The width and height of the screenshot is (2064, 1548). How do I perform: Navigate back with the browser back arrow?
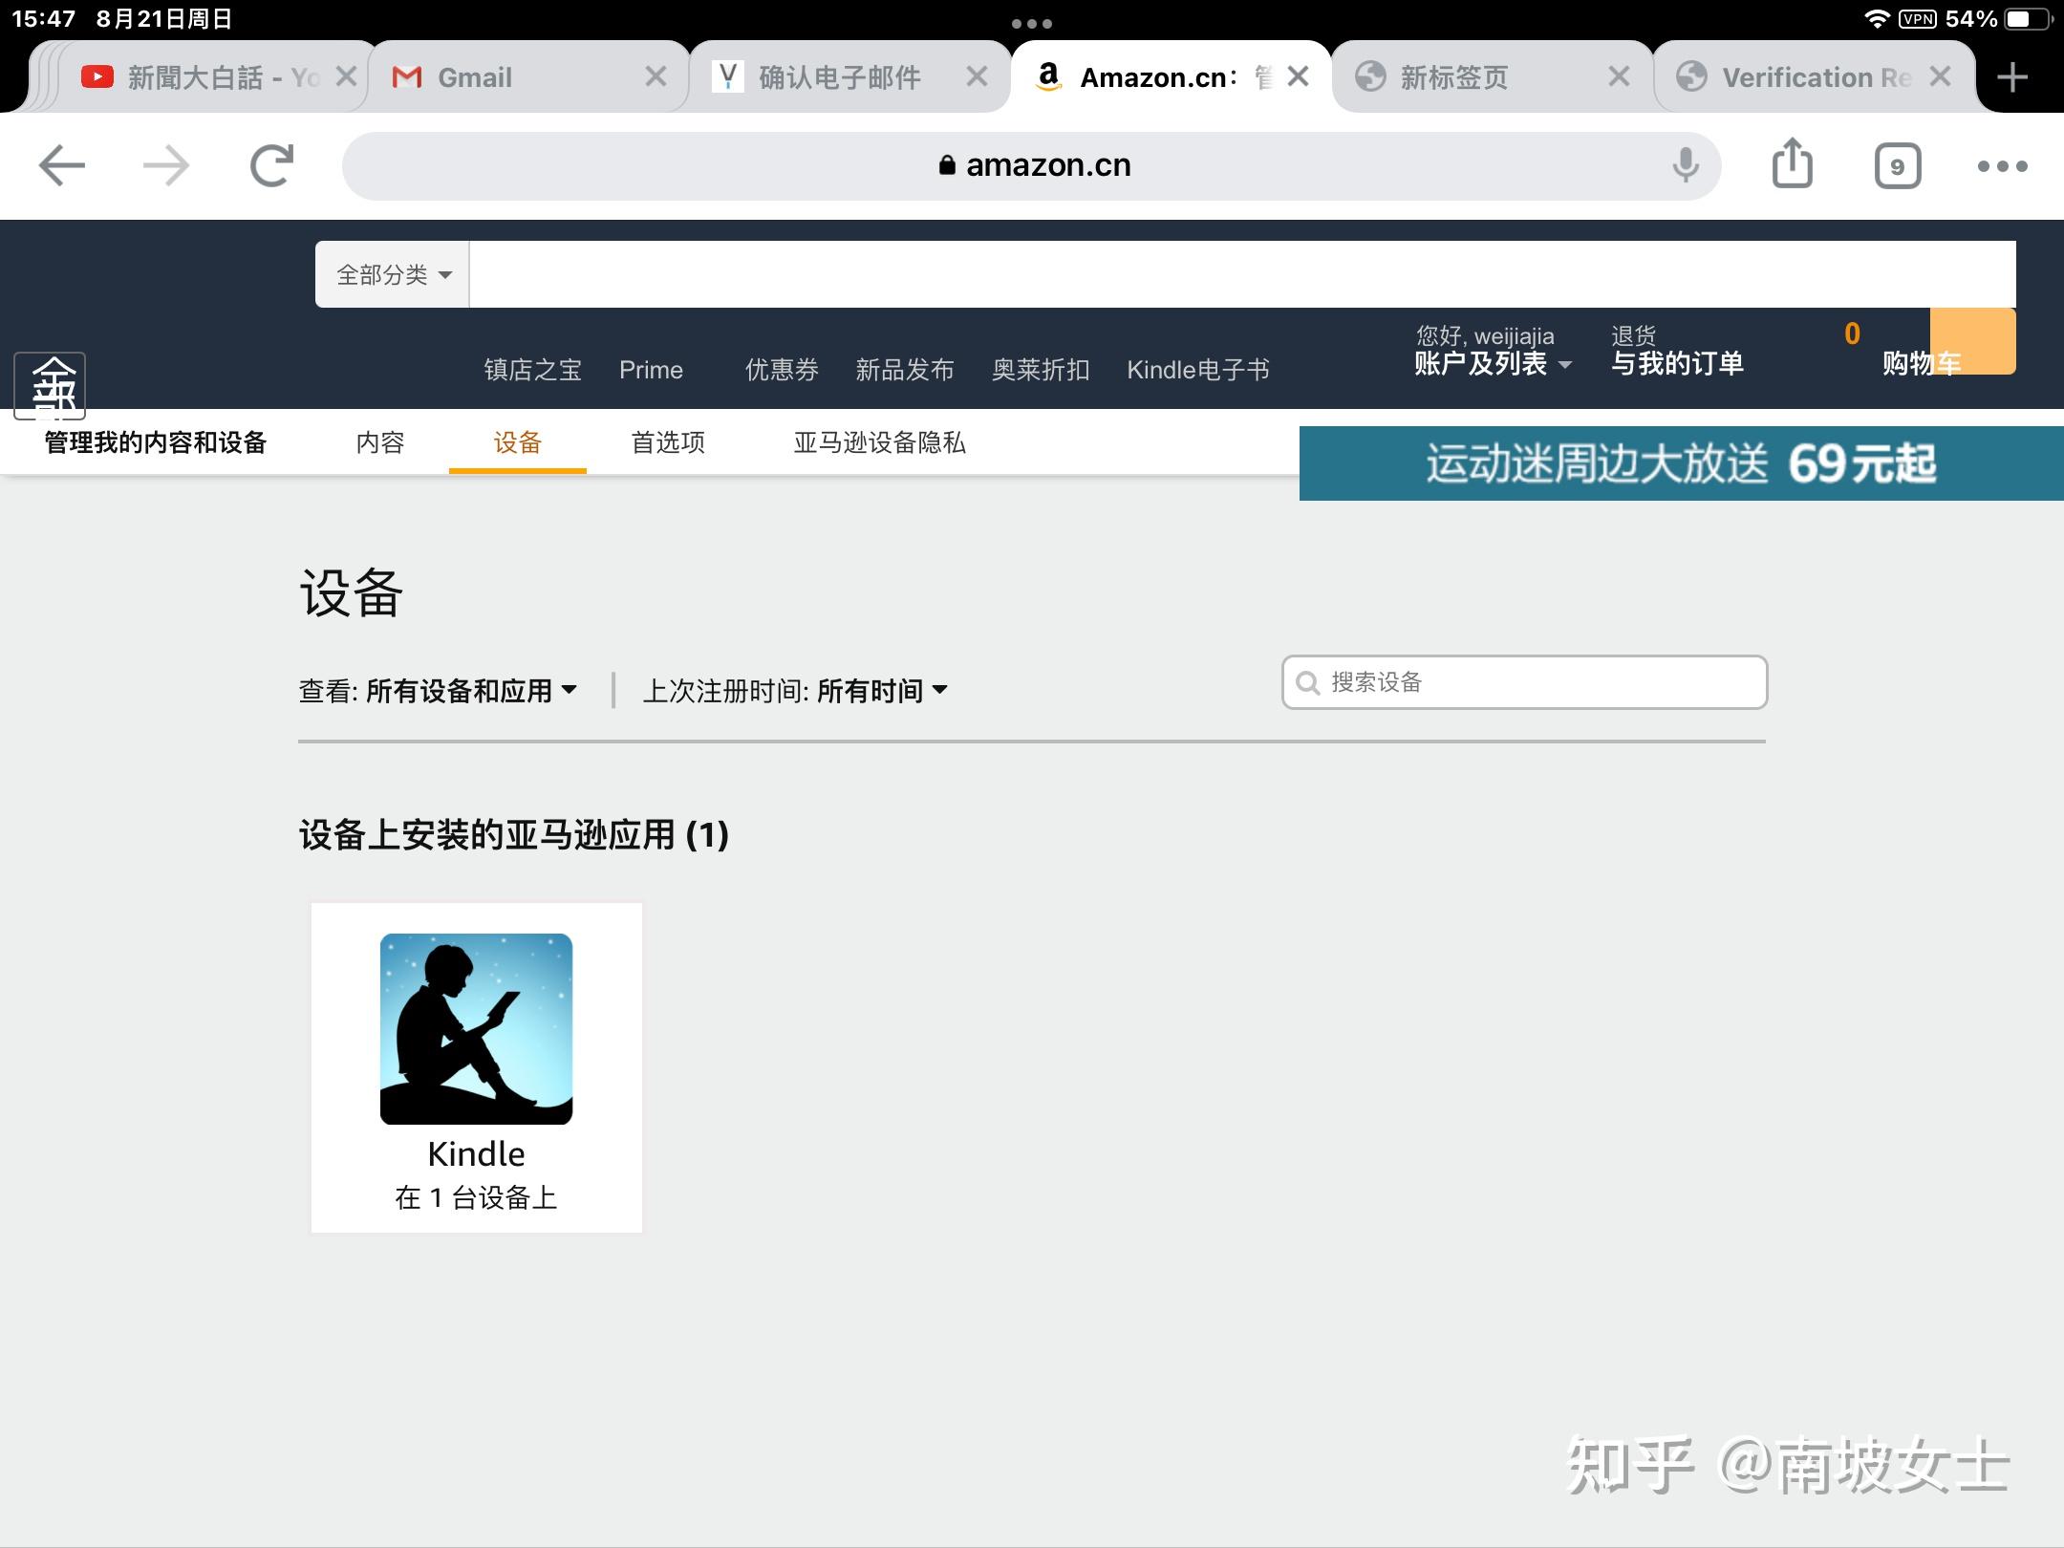tap(59, 164)
